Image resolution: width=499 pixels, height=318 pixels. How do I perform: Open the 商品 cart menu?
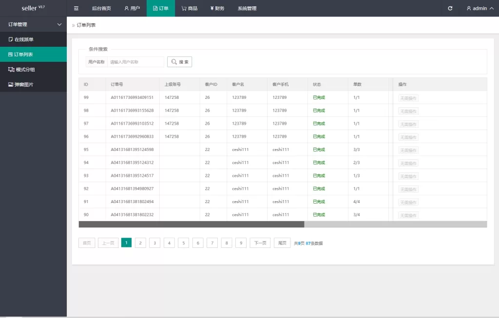[190, 8]
